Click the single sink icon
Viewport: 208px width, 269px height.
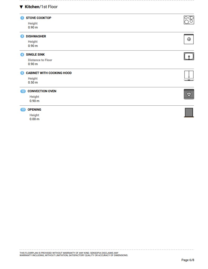(x=189, y=56)
